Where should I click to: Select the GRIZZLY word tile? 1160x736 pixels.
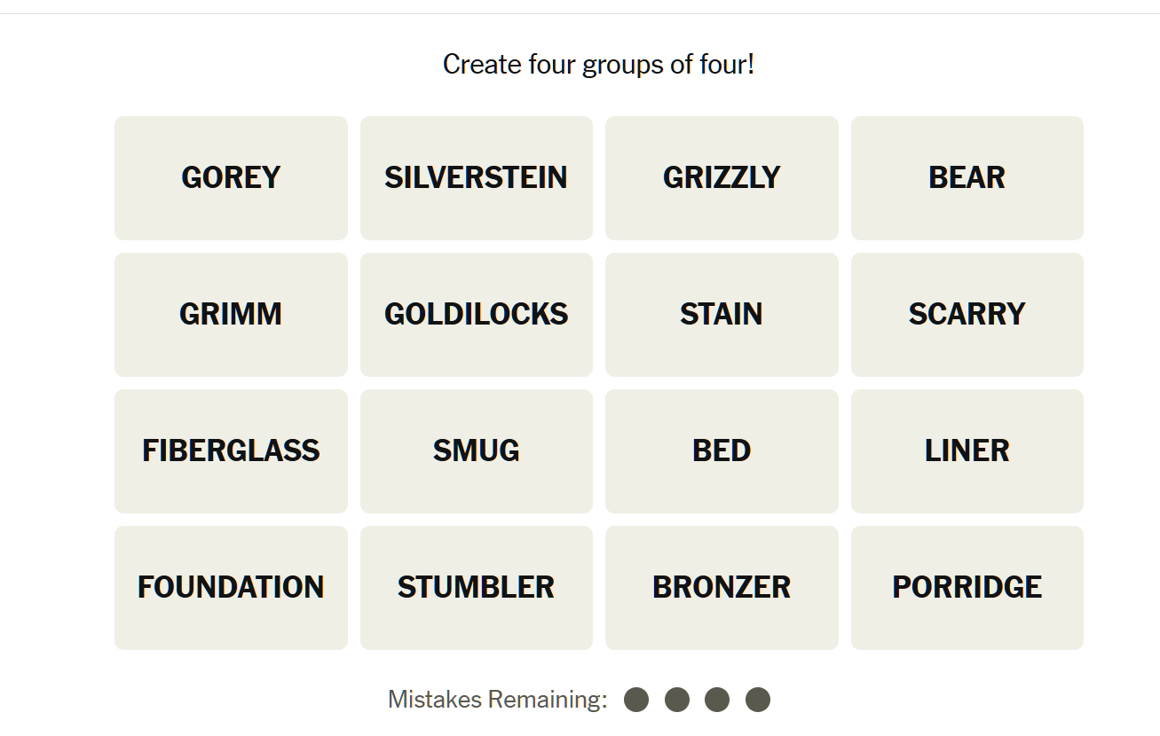722,177
